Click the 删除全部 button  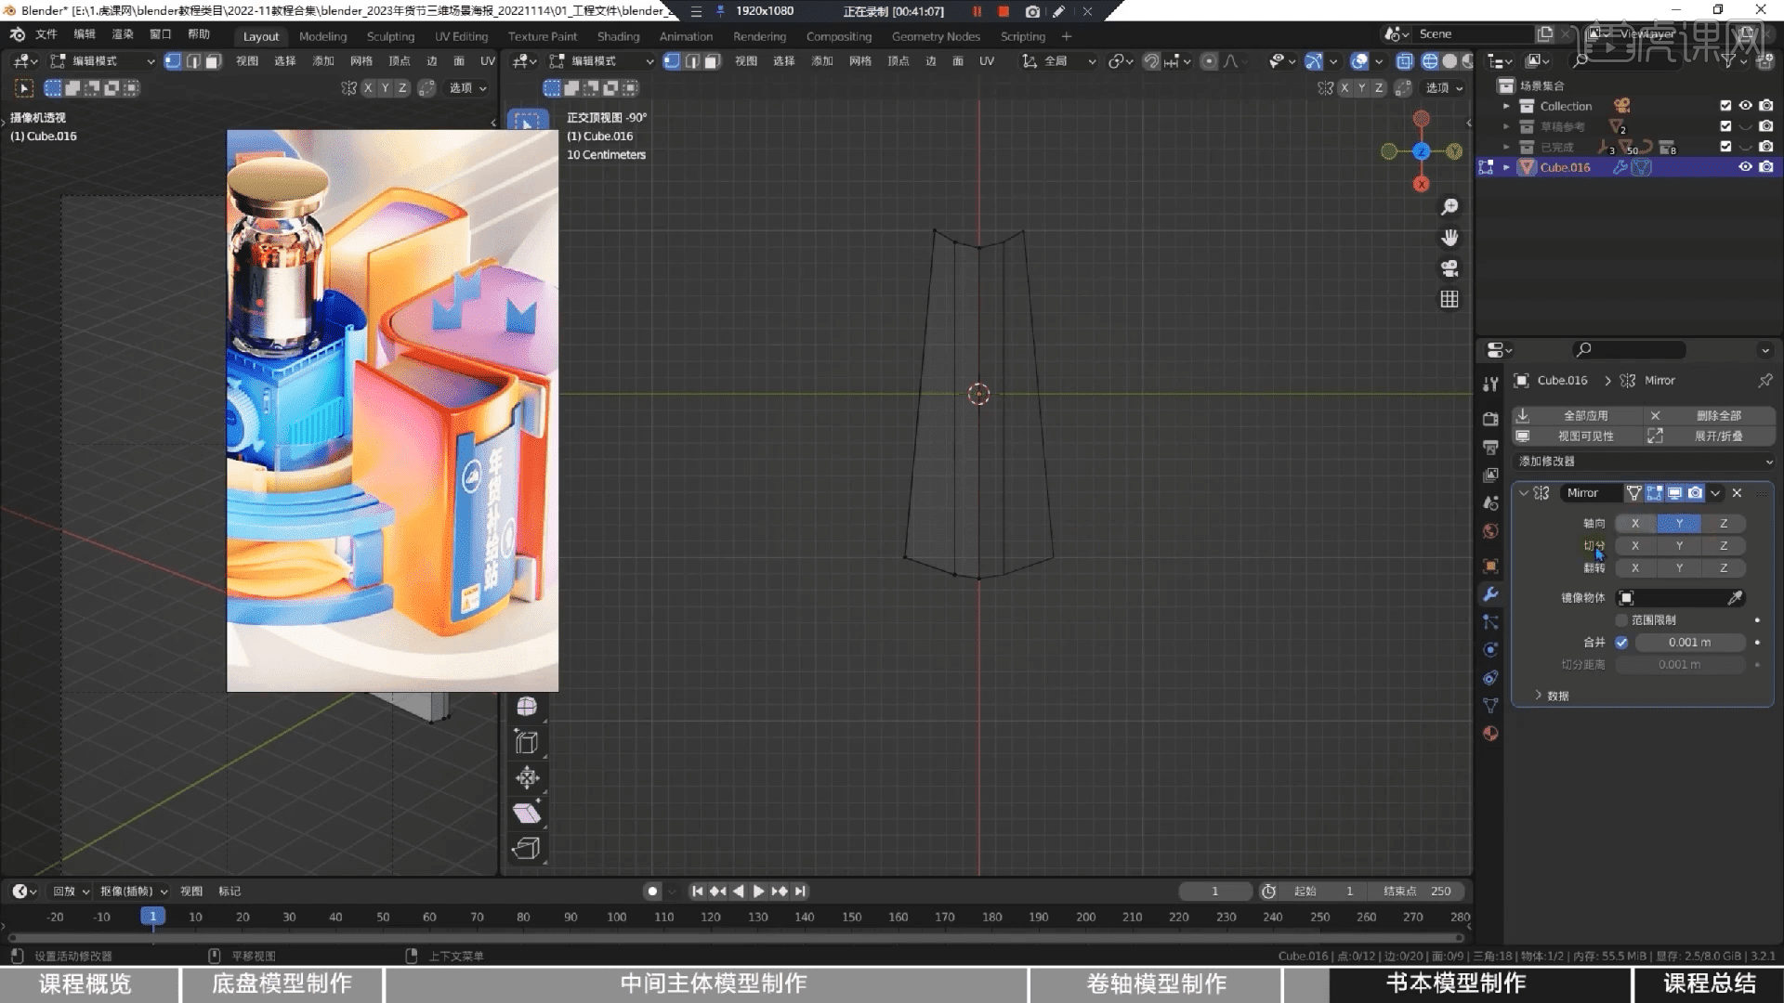point(1709,416)
